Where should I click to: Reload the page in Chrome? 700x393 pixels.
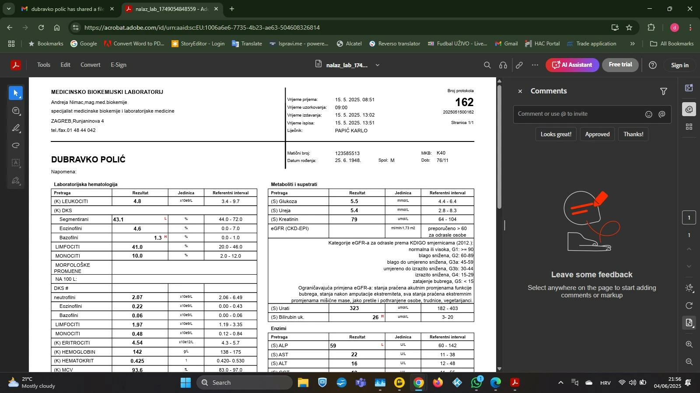(41, 28)
